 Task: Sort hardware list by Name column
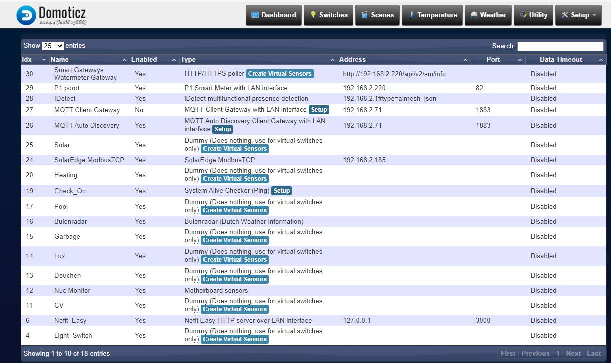tap(88, 59)
